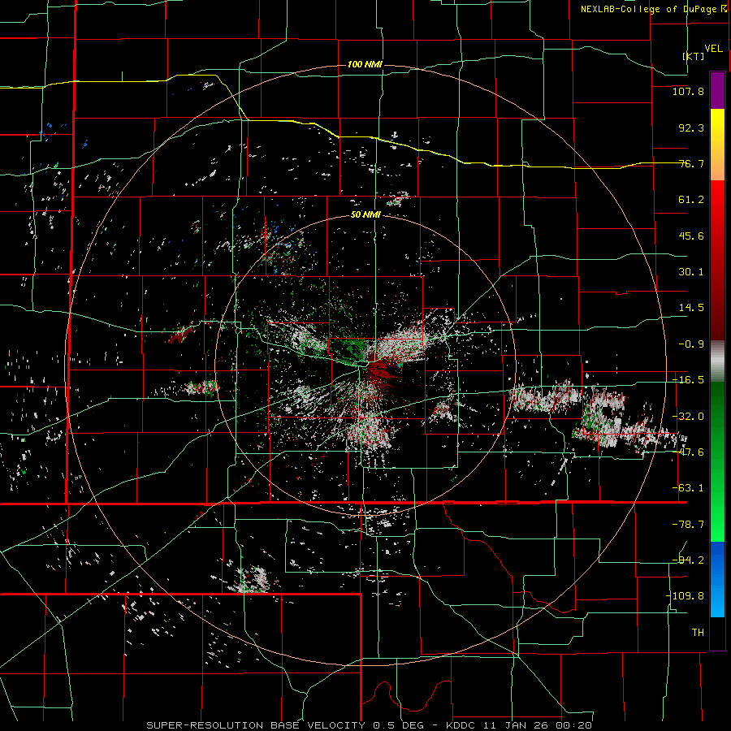Click the -16.5 scale value
The width and height of the screenshot is (731, 731).
pyautogui.click(x=688, y=380)
